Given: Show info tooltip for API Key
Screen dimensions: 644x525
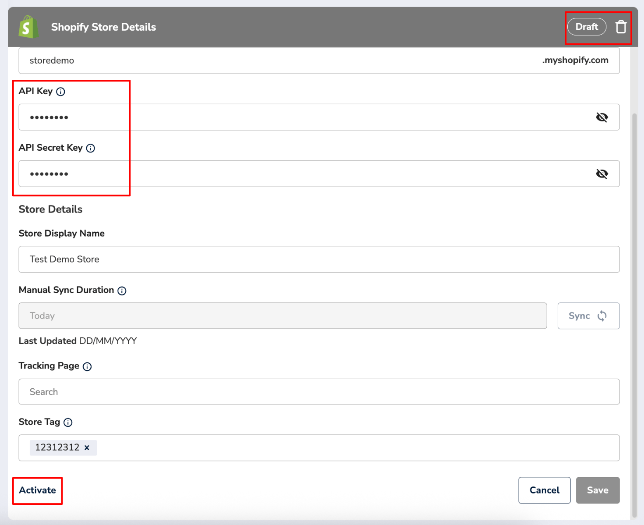Looking at the screenshot, I should click(x=61, y=92).
